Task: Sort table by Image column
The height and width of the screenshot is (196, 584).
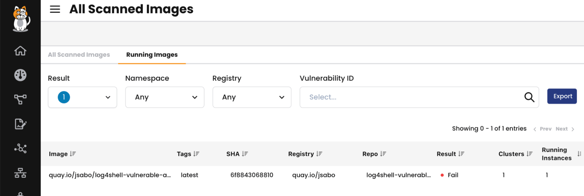Action: (73, 154)
